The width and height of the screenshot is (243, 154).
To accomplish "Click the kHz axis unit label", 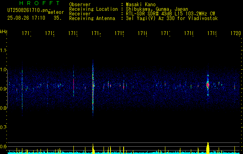I will pos(4,32).
